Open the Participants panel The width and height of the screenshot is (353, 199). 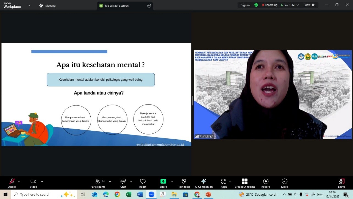[x=98, y=182]
